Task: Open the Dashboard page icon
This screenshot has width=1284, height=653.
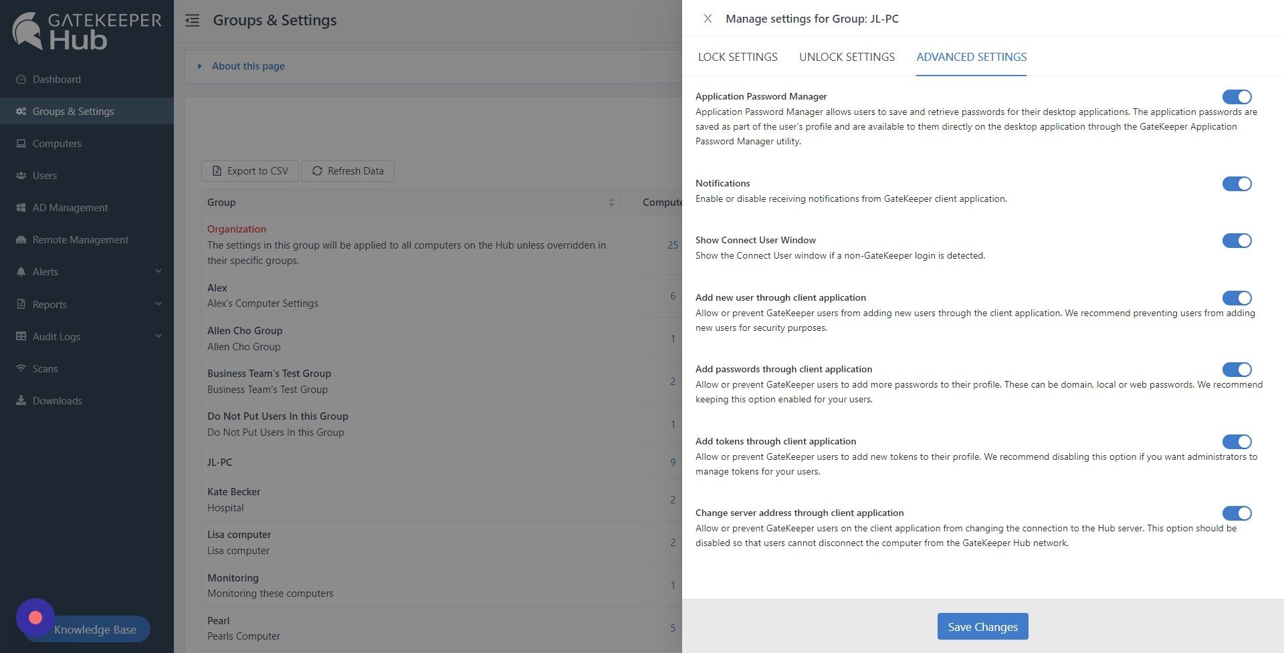Action: pos(21,79)
